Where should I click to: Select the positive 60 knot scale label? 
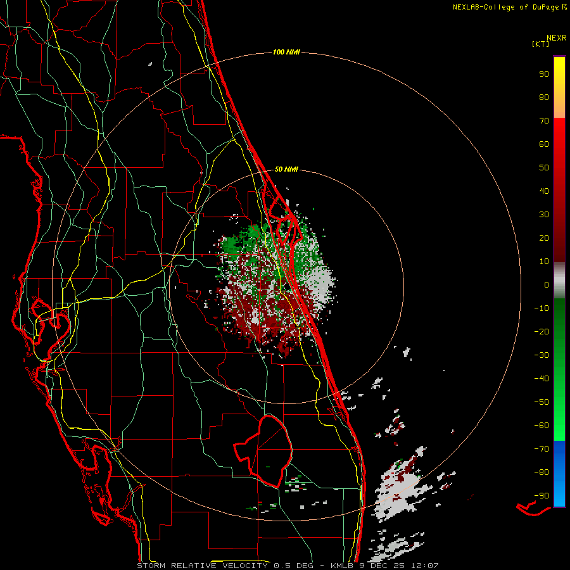pos(544,144)
